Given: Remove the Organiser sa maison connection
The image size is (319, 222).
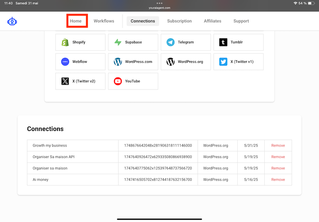Looking at the screenshot, I should [x=278, y=168].
